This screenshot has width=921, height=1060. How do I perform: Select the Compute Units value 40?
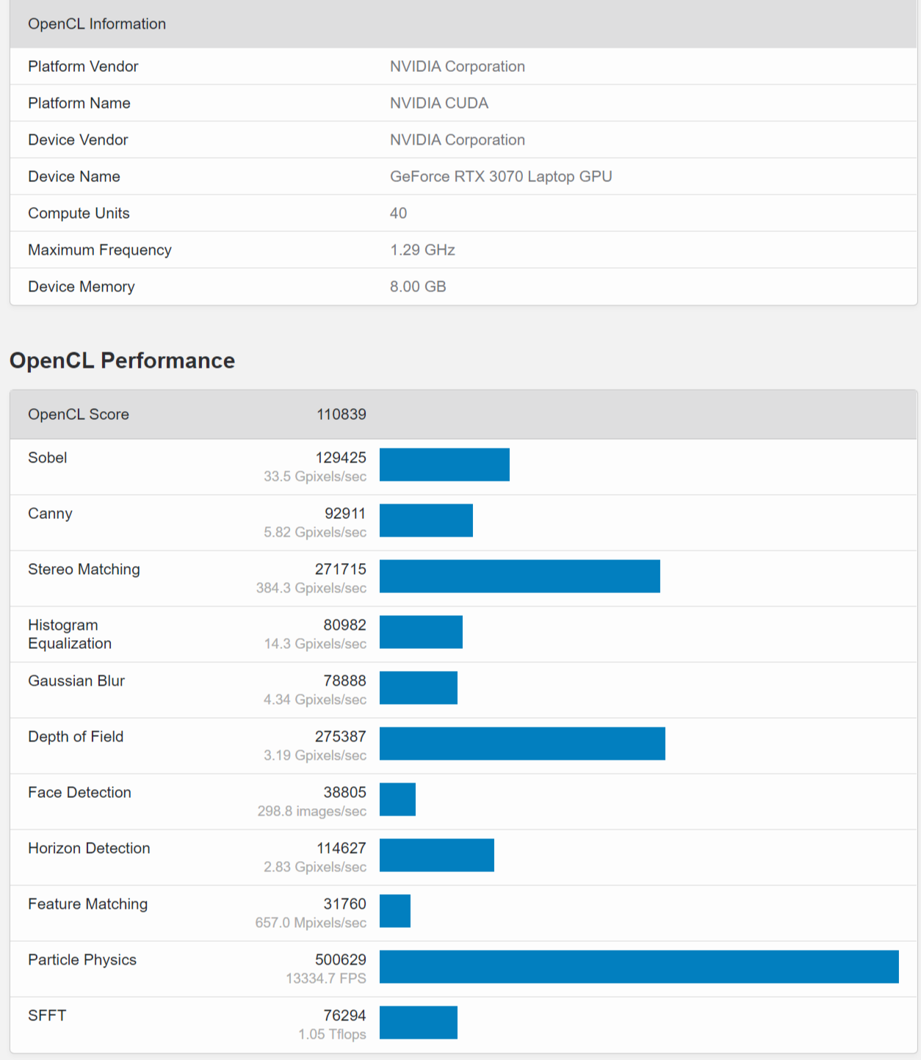point(398,213)
